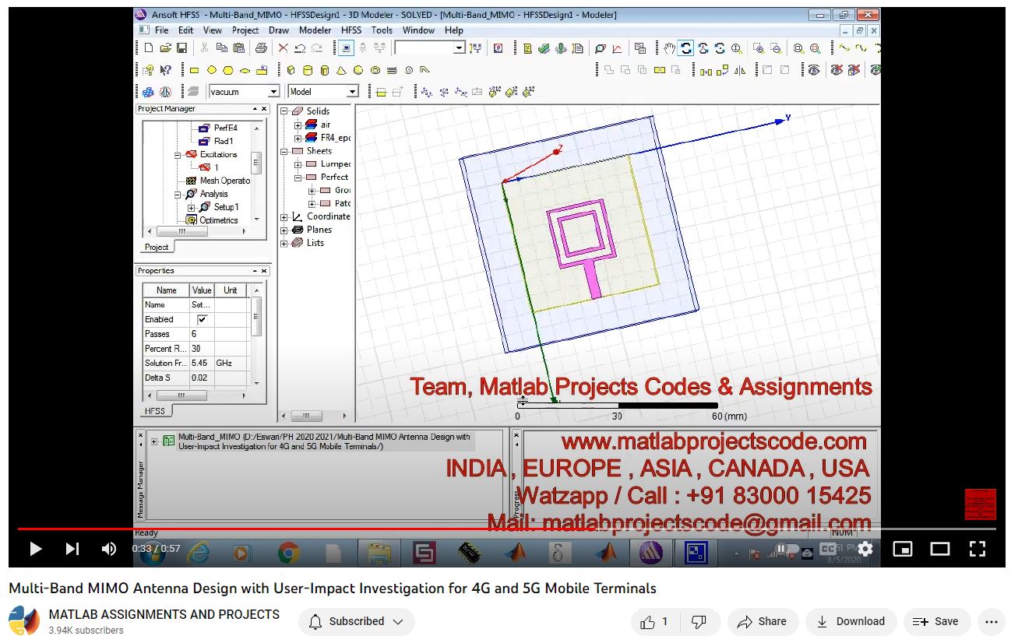1011x643 pixels.
Task: Toggle closed captions on the video
Action: (827, 549)
